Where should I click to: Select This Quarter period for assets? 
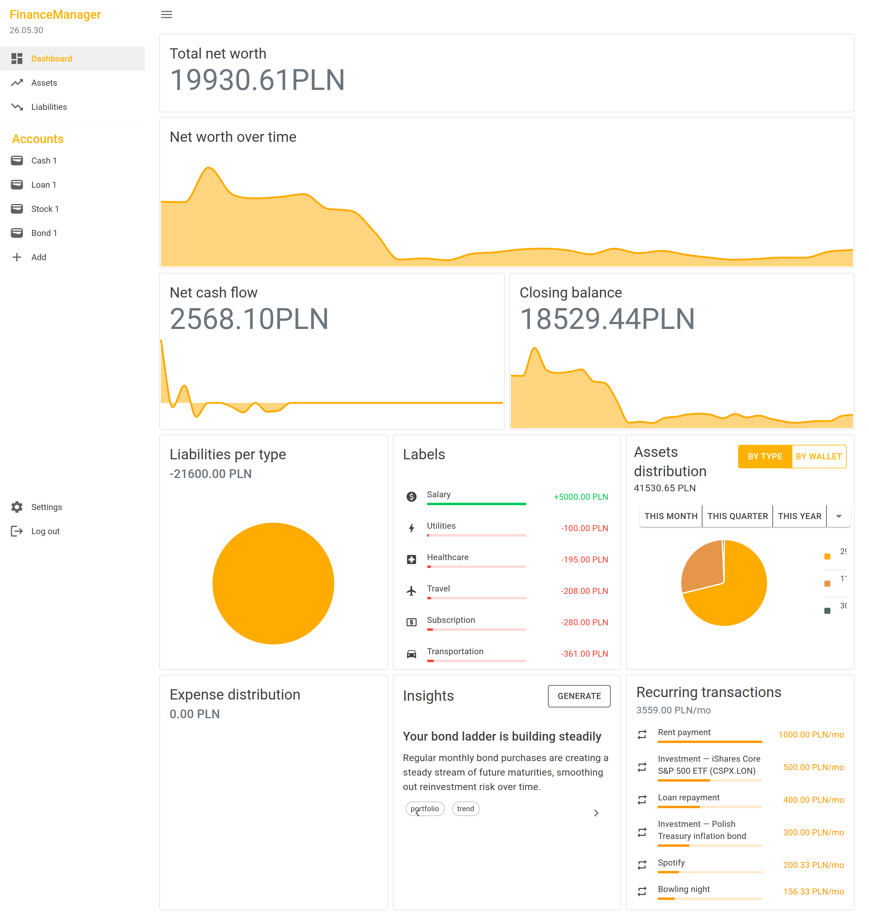pos(737,516)
